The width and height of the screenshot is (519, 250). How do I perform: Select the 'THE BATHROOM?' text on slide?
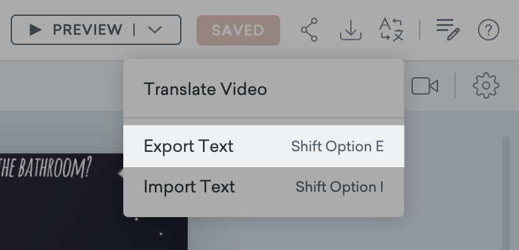tap(46, 168)
